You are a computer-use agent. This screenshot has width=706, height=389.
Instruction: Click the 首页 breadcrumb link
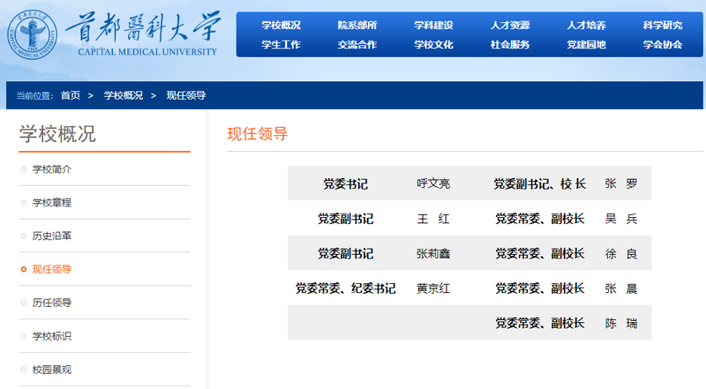click(71, 95)
